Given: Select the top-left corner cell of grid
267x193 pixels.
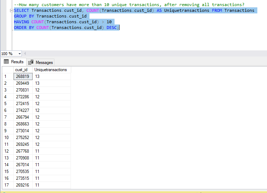Looking at the screenshot, I should (8, 70).
